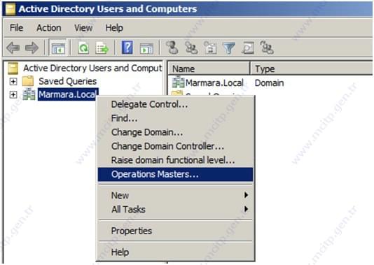Click the Create new organizational unit icon

pos(210,48)
